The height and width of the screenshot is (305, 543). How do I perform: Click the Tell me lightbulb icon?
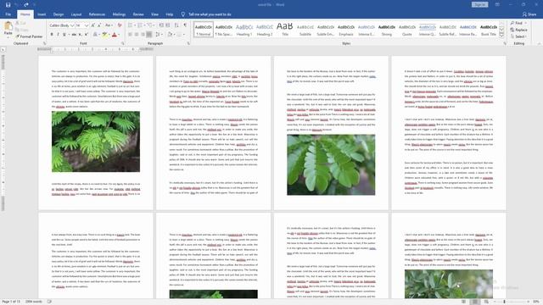[183, 14]
